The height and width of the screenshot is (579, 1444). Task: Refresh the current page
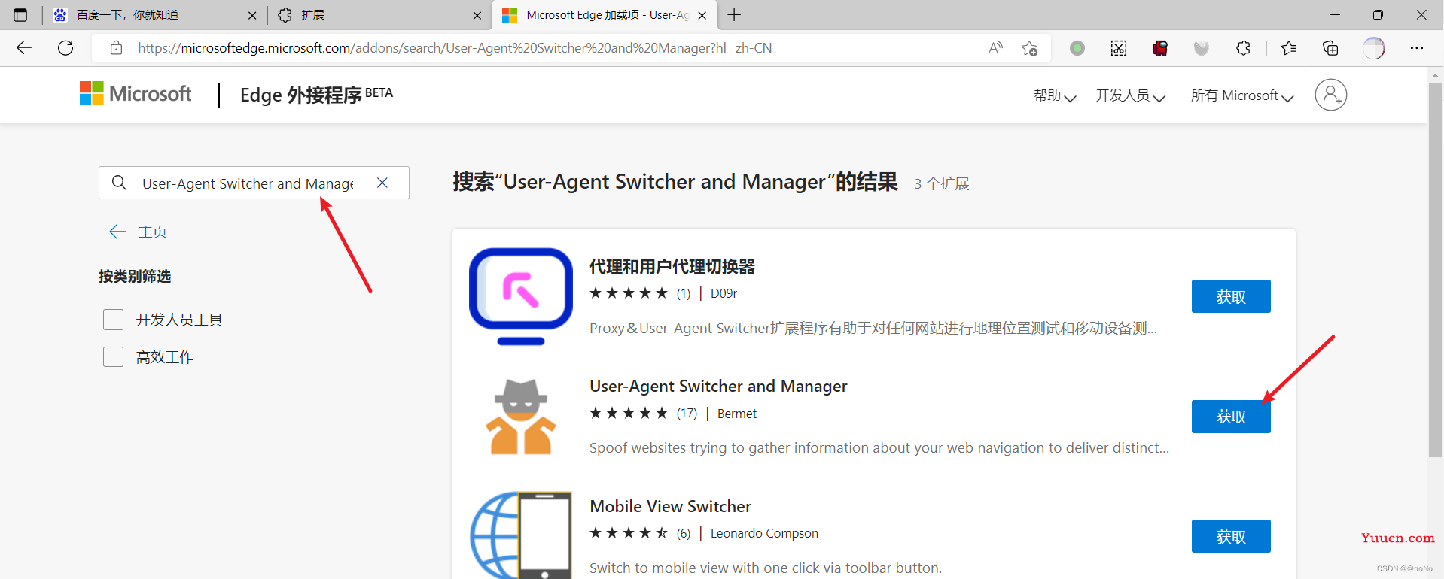(65, 48)
